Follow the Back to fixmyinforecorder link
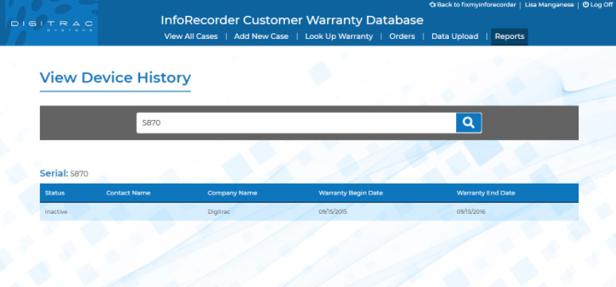 pos(476,5)
